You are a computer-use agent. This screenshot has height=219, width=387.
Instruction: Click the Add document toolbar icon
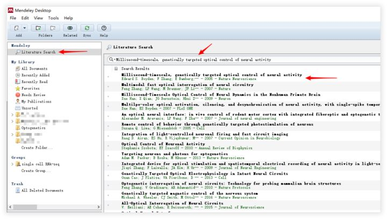click(x=16, y=28)
